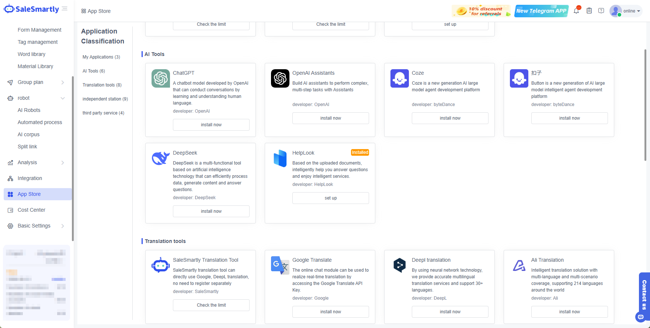Install the ChatGPT app now
This screenshot has height=328, width=650.
click(211, 125)
